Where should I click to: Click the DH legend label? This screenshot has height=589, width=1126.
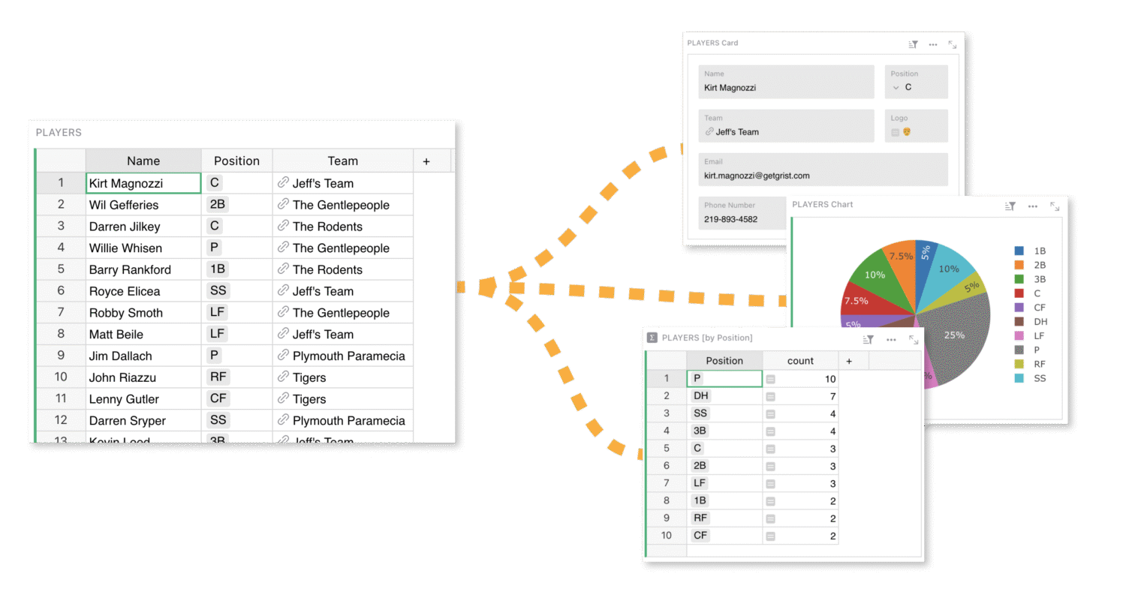1040,321
